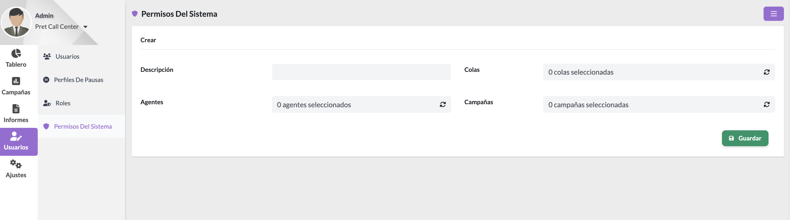Refresh the Agentes selection list
Screen dimensions: 790x220
tap(443, 105)
